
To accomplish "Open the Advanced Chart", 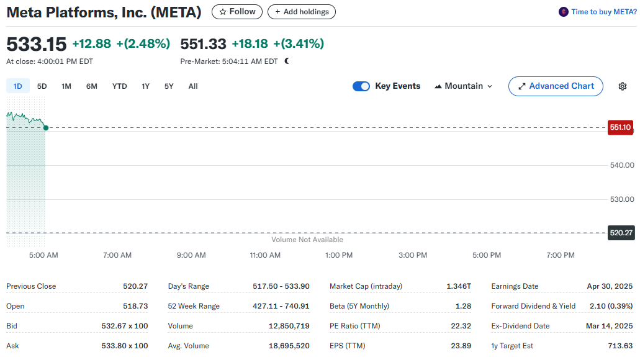I will point(556,86).
